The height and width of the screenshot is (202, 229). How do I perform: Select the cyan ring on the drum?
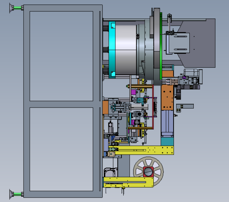112,50
